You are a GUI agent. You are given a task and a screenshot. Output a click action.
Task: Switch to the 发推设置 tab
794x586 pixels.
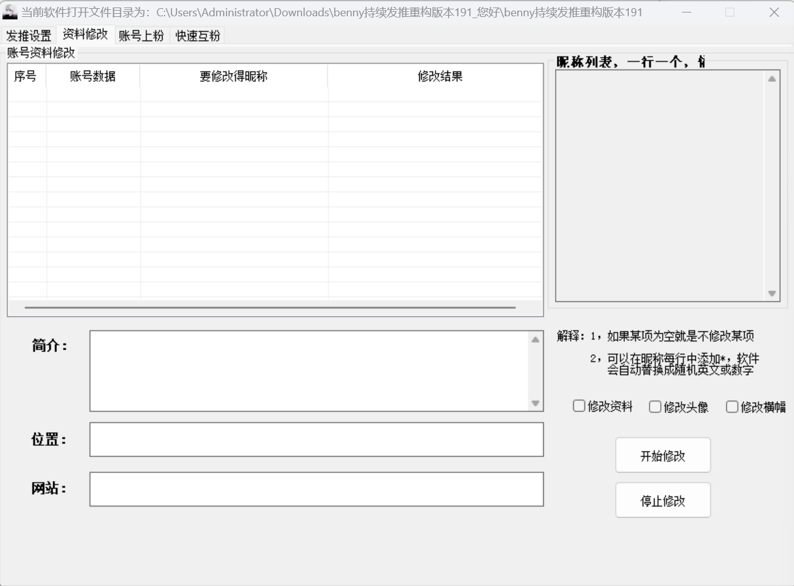[29, 36]
